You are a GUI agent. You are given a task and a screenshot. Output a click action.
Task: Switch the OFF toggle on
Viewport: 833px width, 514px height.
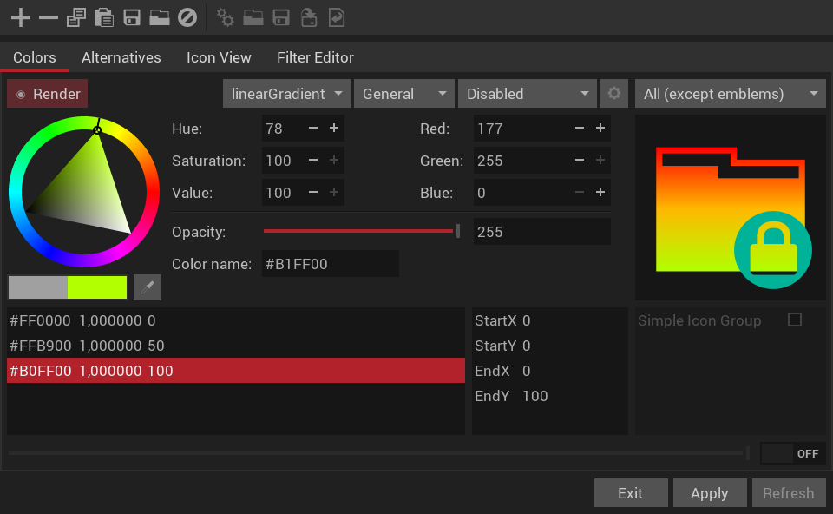[x=792, y=453]
